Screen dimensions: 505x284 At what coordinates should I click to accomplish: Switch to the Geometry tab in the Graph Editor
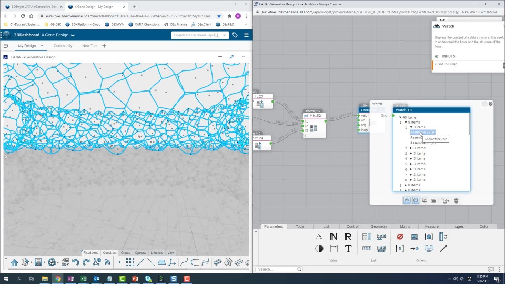click(379, 226)
